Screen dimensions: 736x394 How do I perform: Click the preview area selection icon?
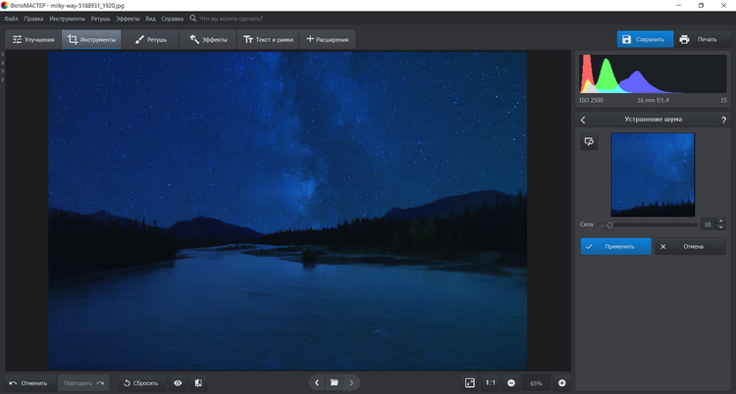point(590,142)
